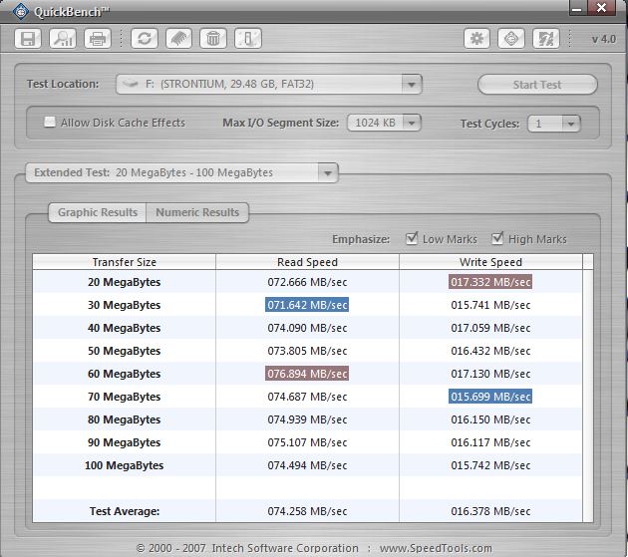
Task: Click the floppy disk save icon
Action: pos(28,39)
